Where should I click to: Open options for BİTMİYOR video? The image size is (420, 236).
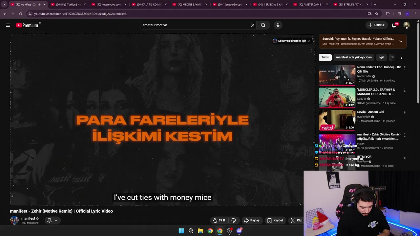tap(405, 157)
